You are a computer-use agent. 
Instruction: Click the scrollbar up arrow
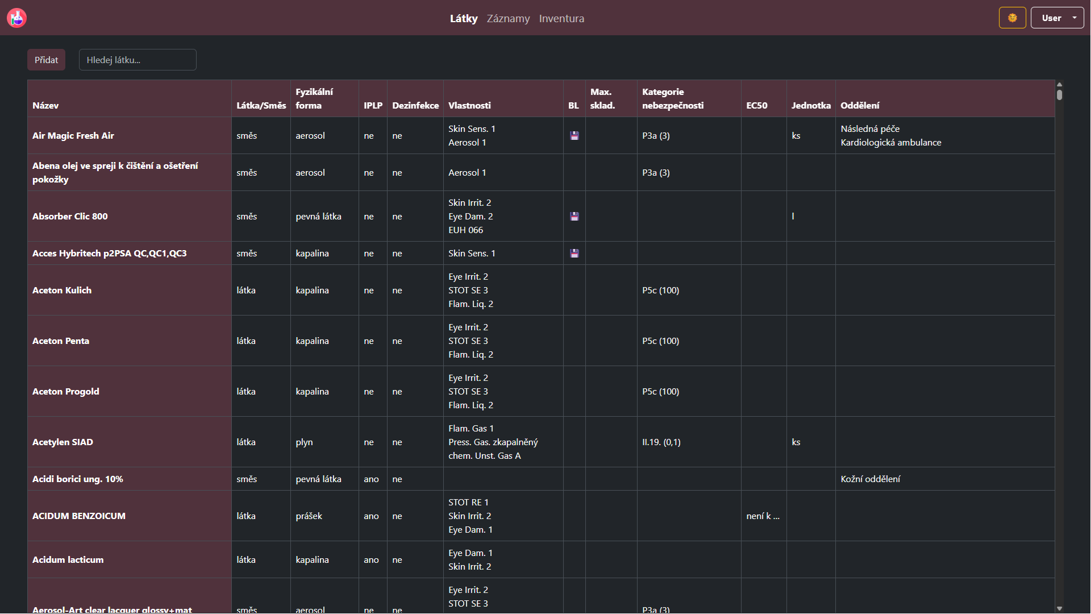tap(1059, 85)
